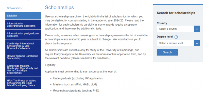Open the Country dropdown arrow

(197, 29)
